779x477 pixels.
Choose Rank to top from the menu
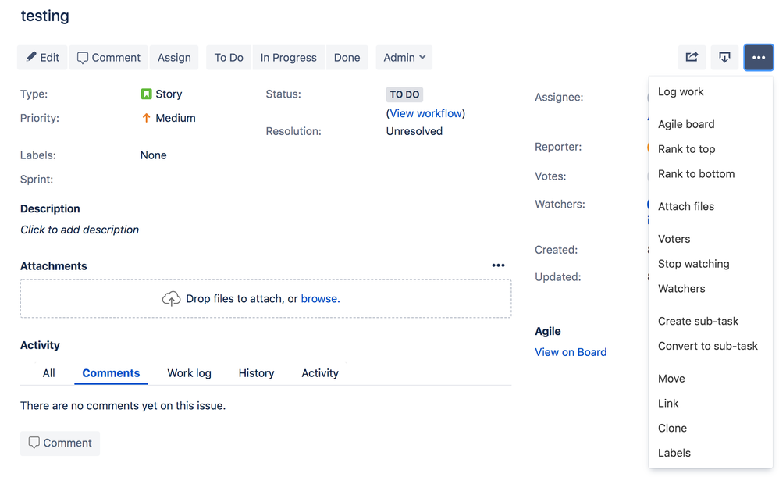686,148
